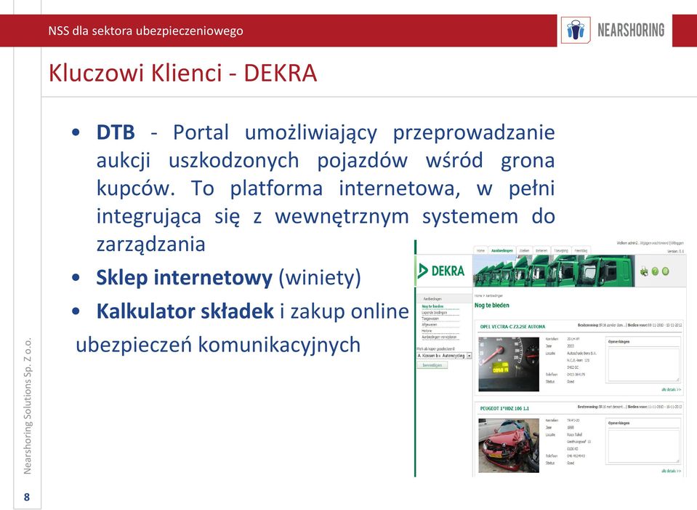The width and height of the screenshot is (697, 510).
Task: Click the rightmost green round header icon
Action: pos(666,271)
